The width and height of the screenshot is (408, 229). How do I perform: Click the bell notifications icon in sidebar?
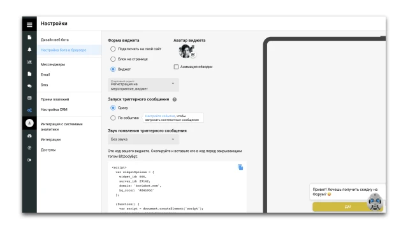(x=29, y=50)
